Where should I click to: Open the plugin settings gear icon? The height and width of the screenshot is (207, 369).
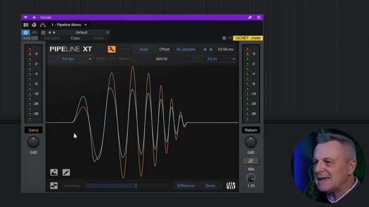224,38
